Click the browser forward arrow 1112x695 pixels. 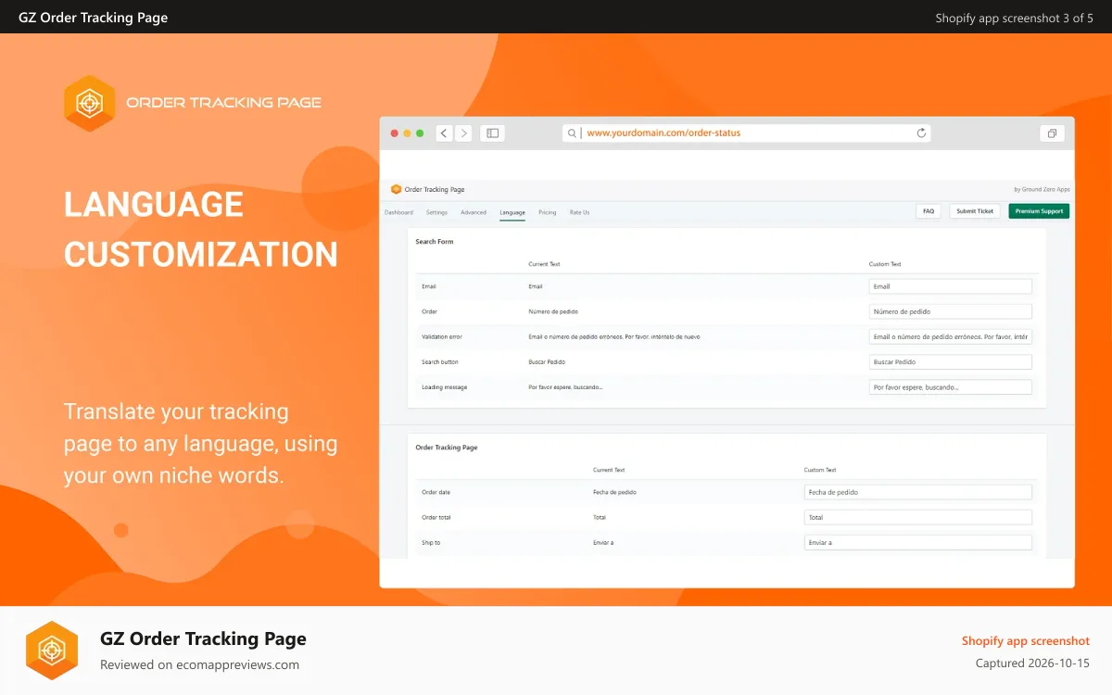[464, 133]
